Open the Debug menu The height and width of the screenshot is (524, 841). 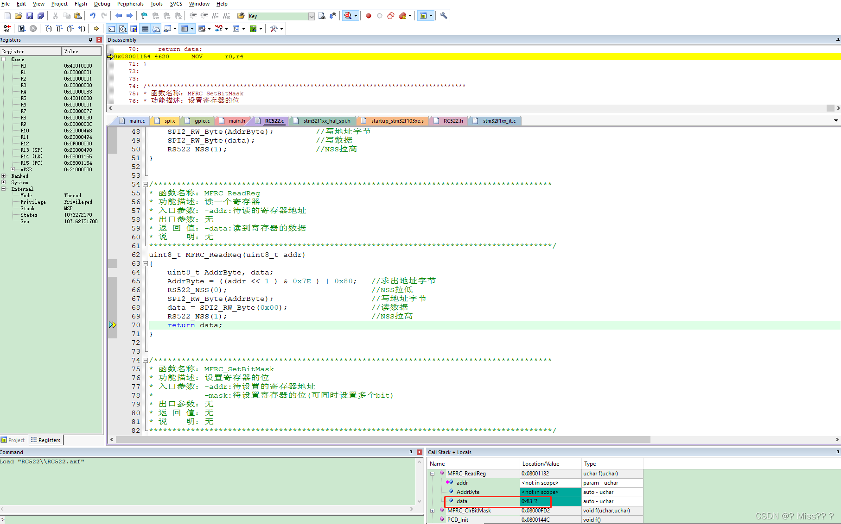102,4
